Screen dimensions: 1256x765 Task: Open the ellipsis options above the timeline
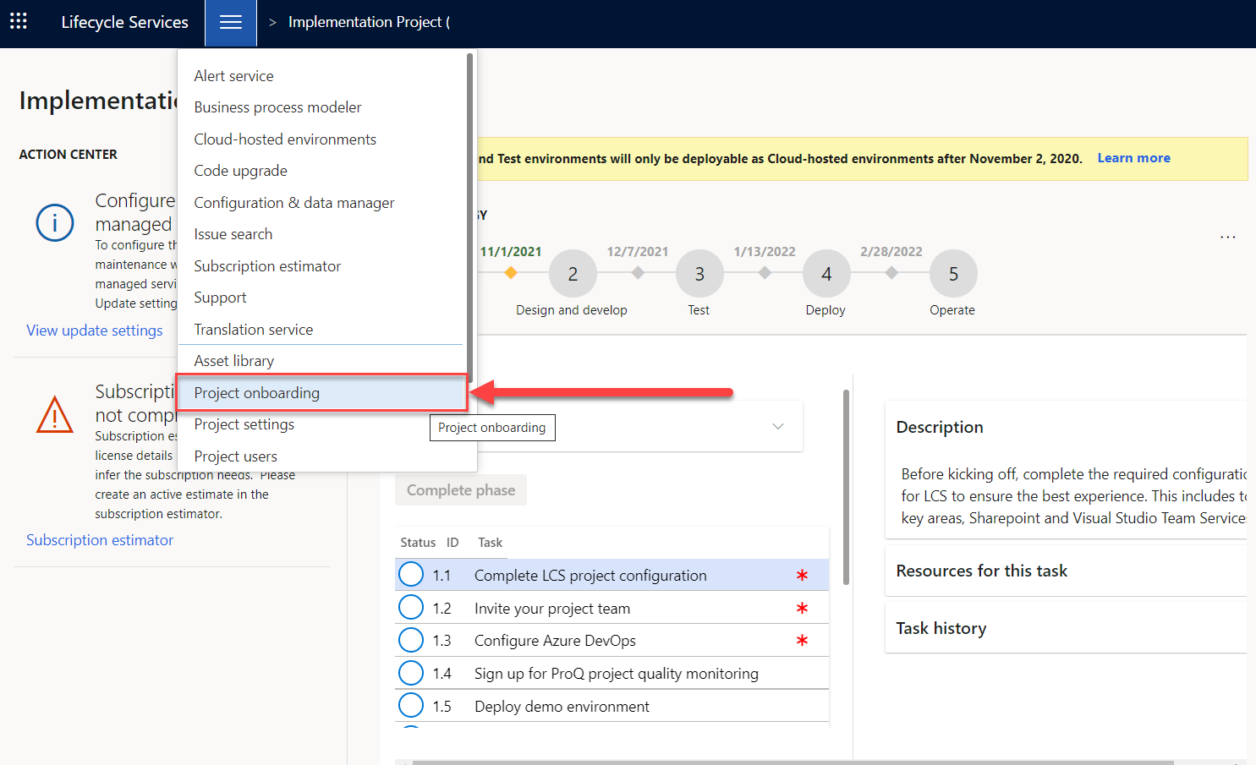pos(1228,237)
